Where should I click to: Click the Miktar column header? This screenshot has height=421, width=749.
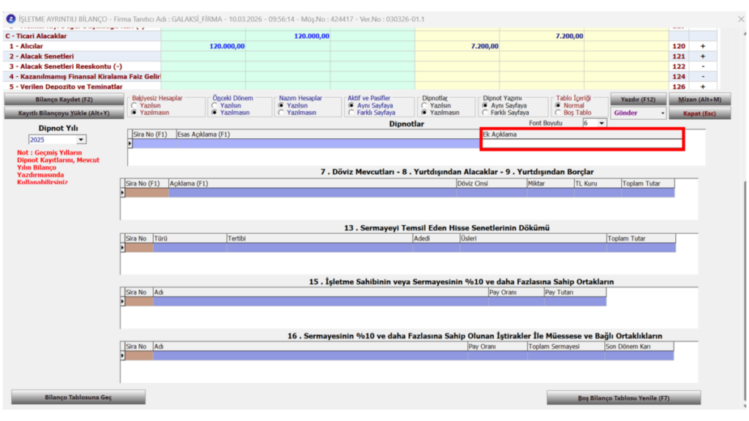550,183
